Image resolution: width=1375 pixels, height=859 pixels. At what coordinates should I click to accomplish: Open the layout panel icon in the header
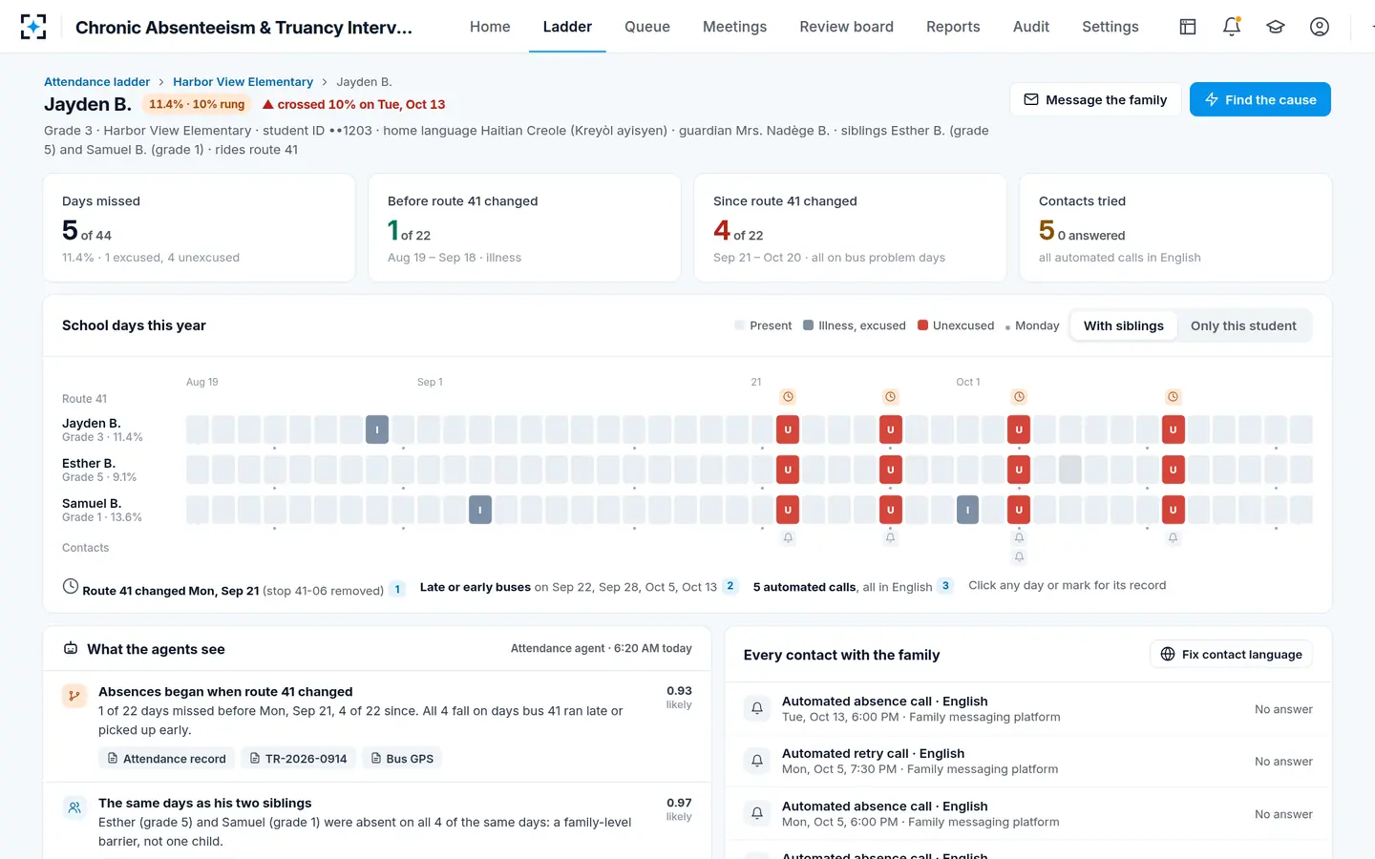tap(1188, 27)
